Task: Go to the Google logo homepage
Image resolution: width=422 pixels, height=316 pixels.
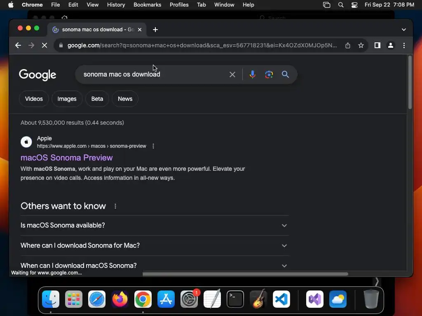Action: point(38,75)
